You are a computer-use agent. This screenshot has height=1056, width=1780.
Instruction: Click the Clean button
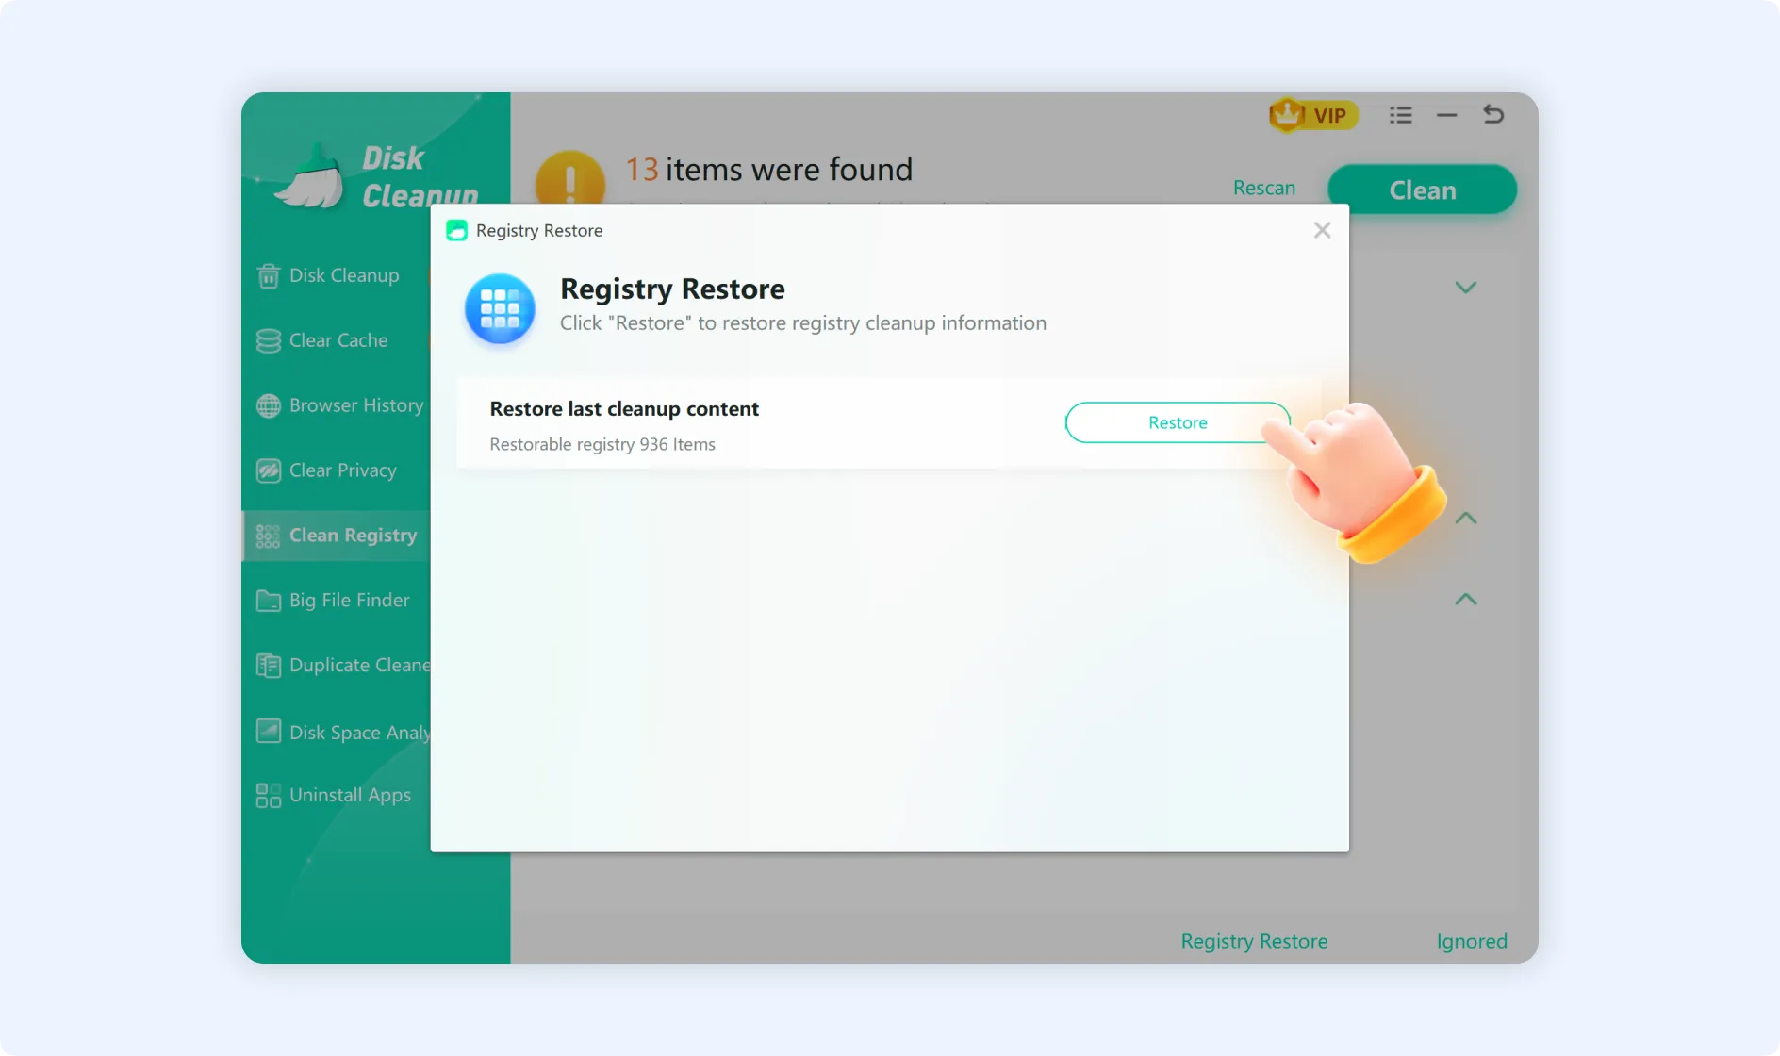[1421, 189]
